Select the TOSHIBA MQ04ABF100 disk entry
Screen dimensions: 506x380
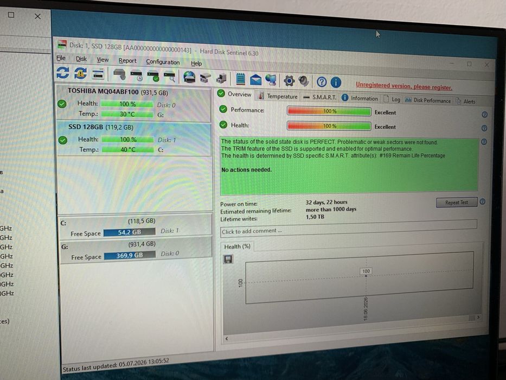click(134, 103)
